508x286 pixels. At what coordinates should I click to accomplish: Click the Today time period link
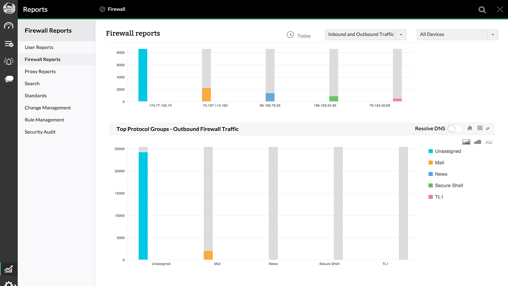pos(304,36)
